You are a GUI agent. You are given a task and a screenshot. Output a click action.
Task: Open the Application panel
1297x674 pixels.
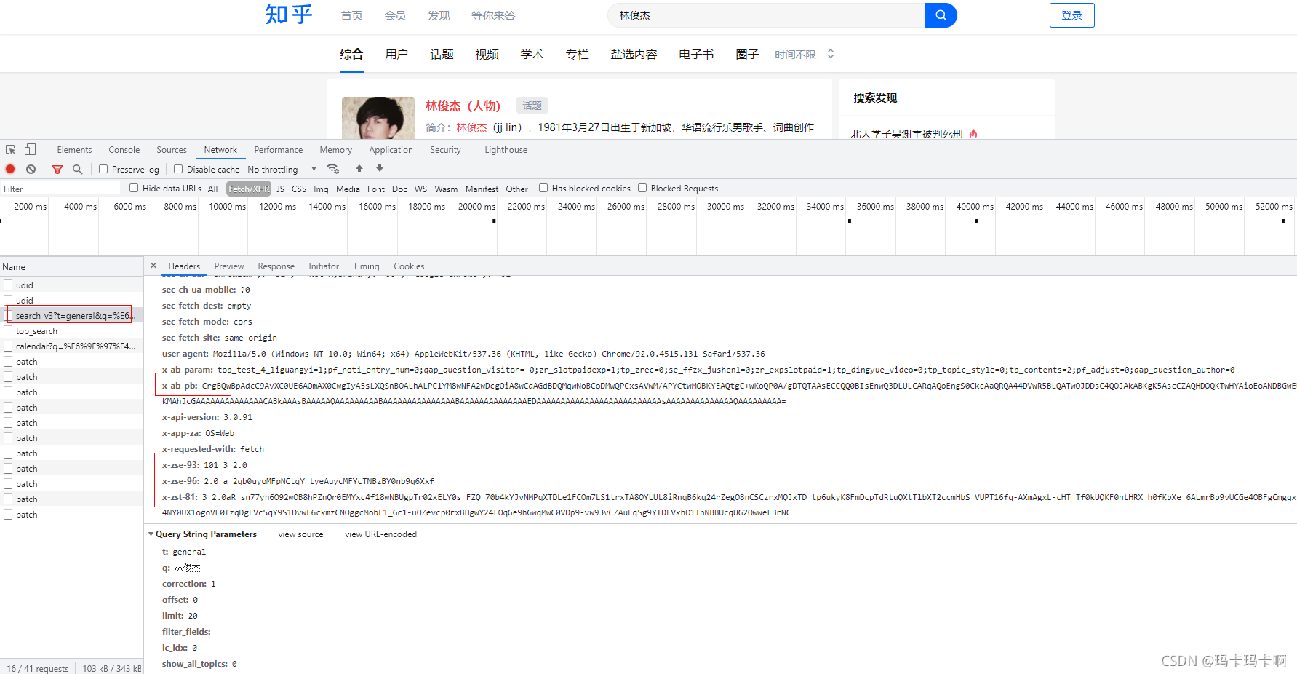point(391,149)
